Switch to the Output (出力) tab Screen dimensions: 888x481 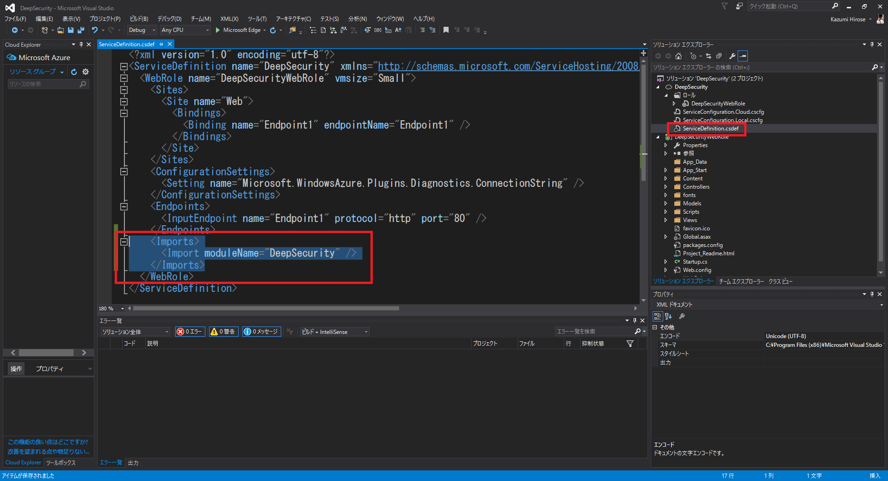point(133,462)
